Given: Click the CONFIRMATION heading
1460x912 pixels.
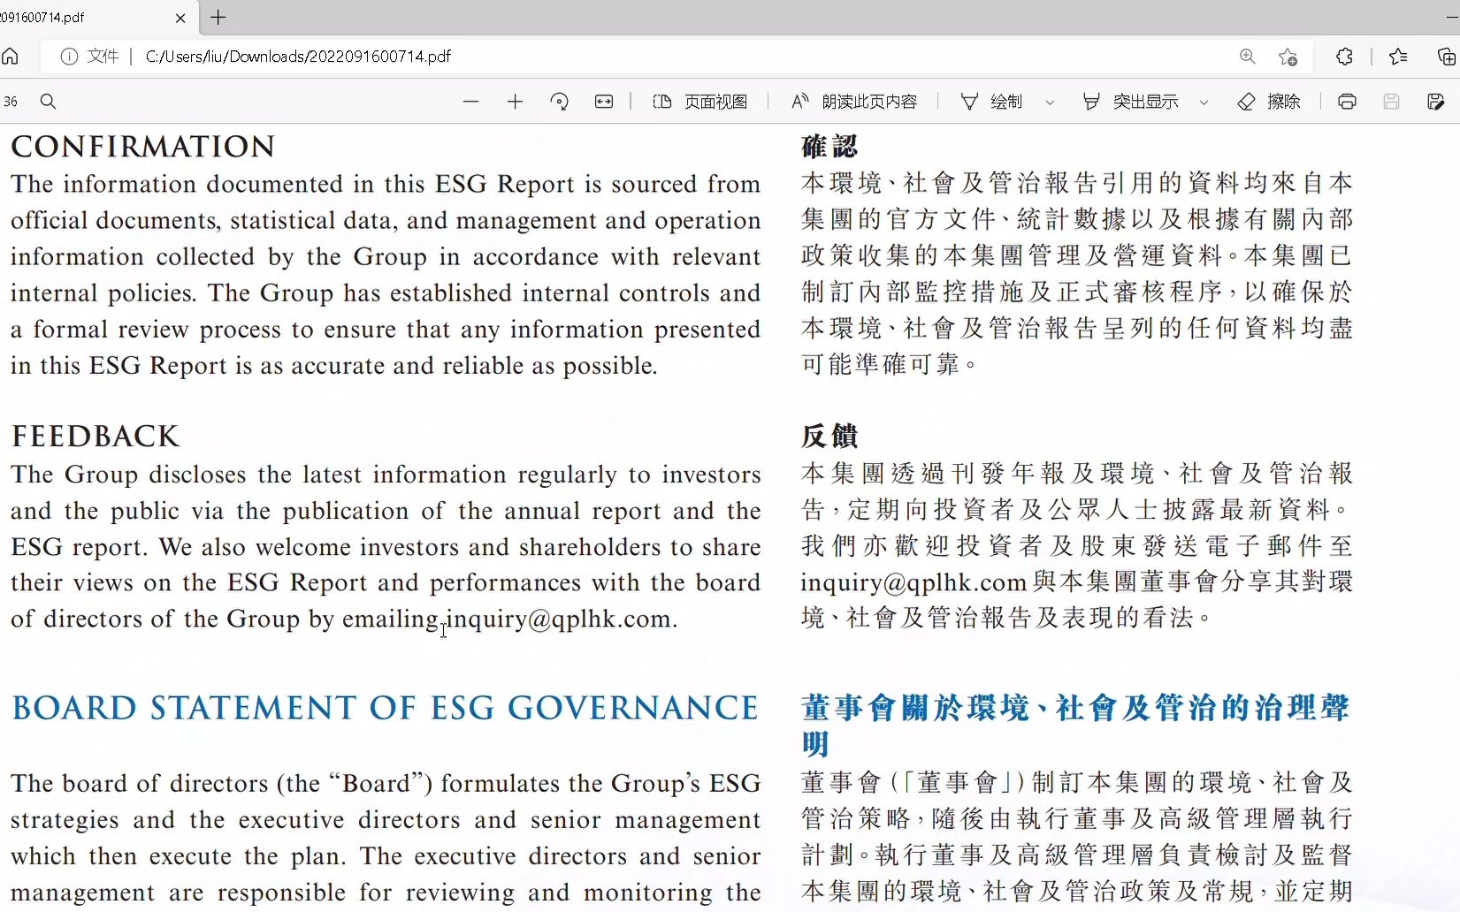Looking at the screenshot, I should pyautogui.click(x=143, y=147).
